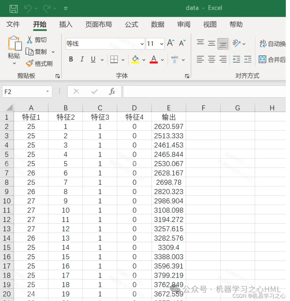Click the wén phonetic guide icon
The image size is (290, 301).
(x=175, y=59)
